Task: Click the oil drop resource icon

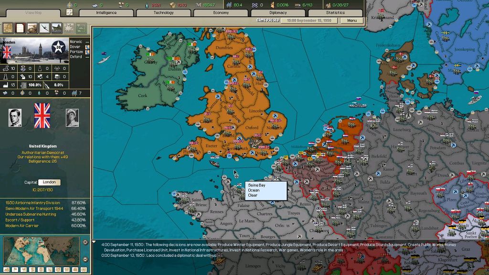Action: [x=147, y=5]
